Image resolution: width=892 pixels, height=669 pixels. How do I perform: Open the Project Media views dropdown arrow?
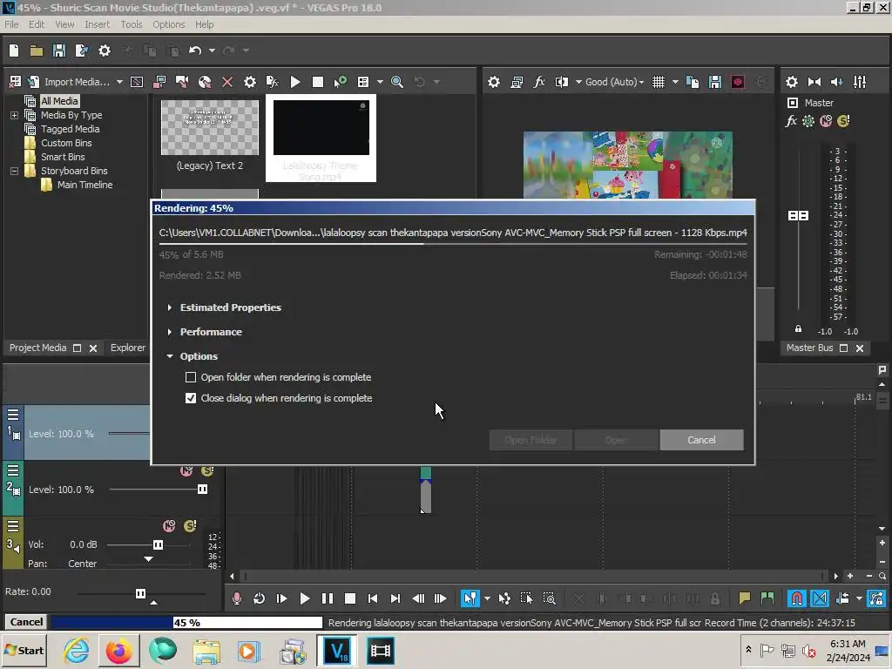pos(380,82)
